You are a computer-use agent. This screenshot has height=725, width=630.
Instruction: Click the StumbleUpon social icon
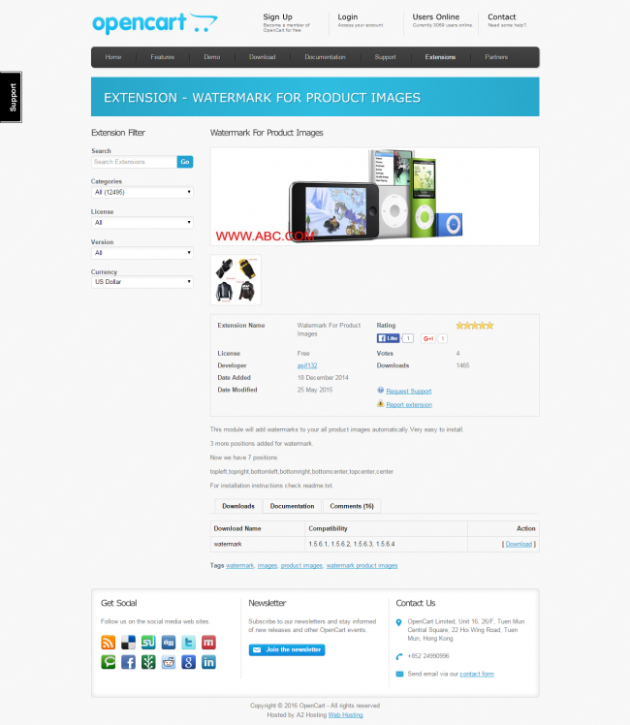[x=148, y=642]
